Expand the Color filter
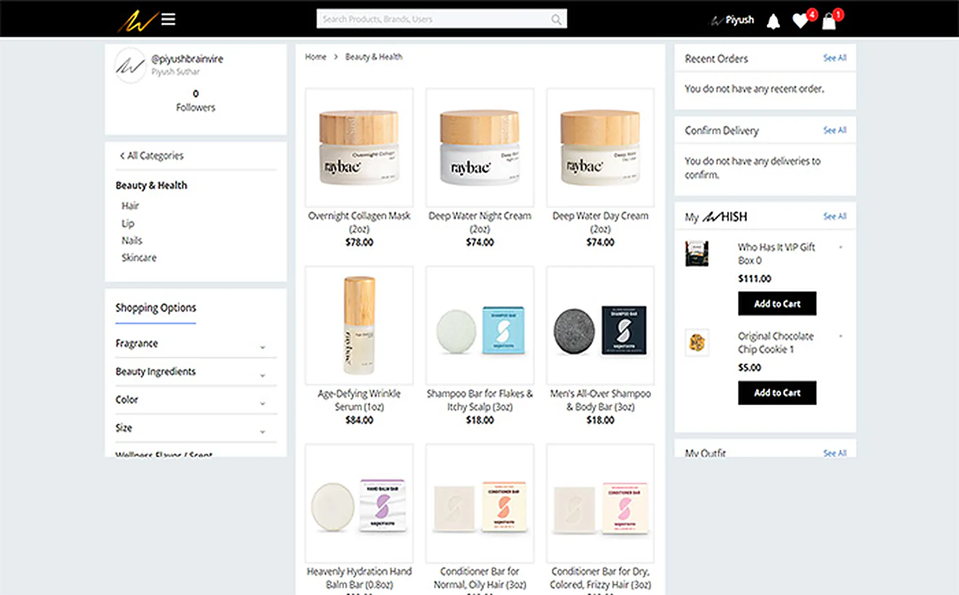 pyautogui.click(x=196, y=400)
